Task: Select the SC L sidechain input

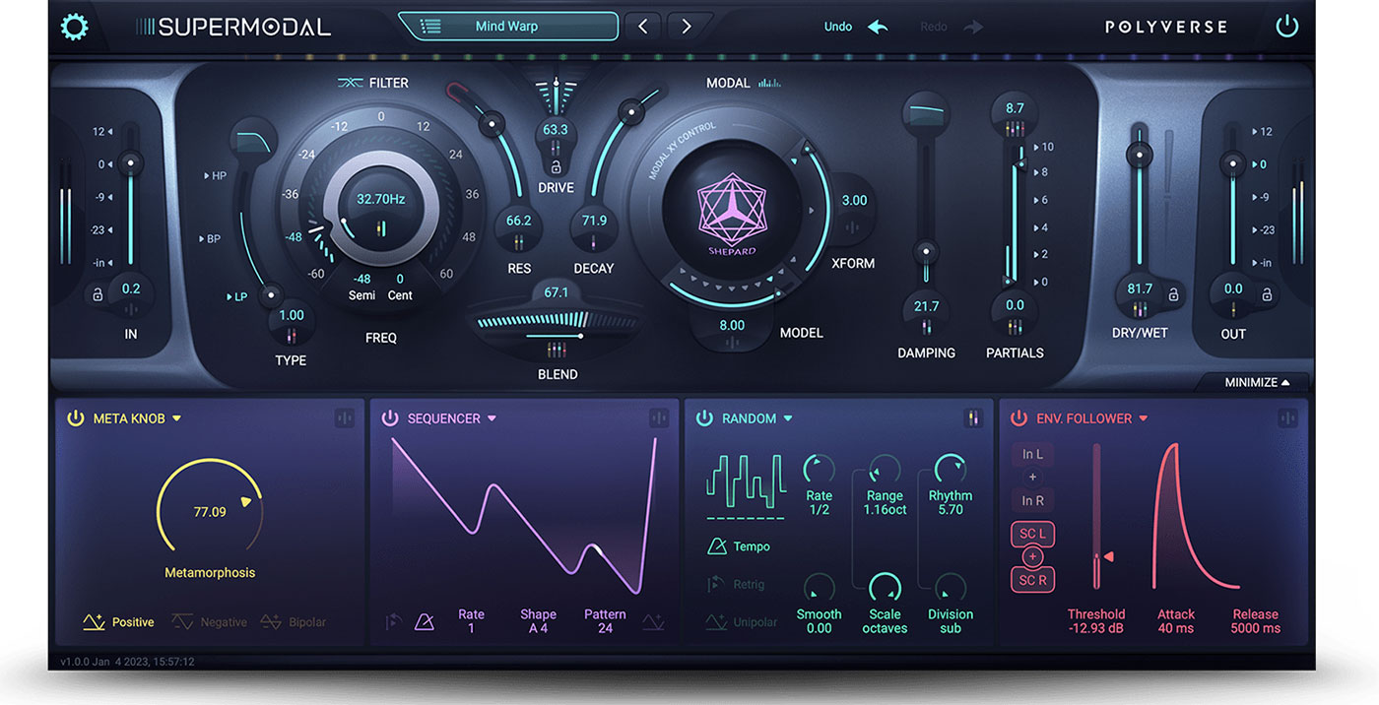Action: (1032, 534)
